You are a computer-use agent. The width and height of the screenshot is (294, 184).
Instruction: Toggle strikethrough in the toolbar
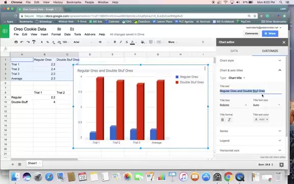(127, 42)
